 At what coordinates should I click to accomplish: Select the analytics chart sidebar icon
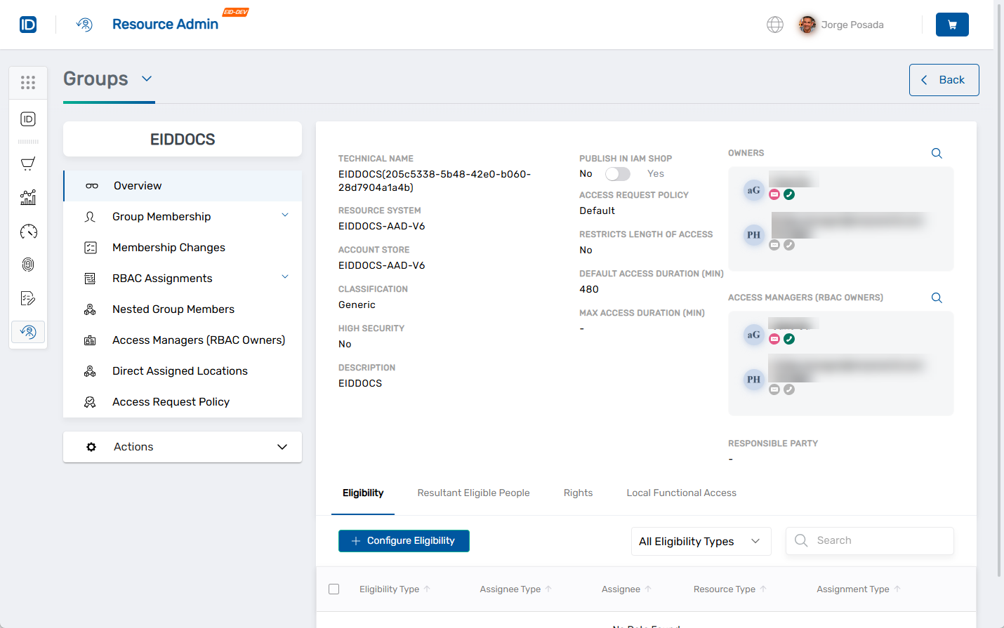click(x=28, y=197)
